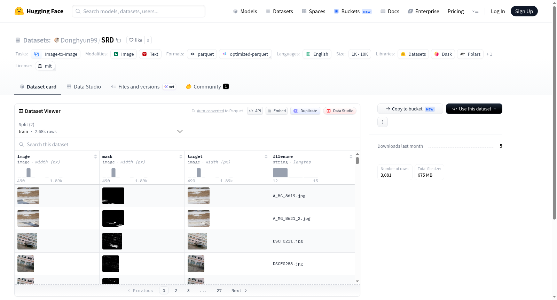
Task: Go to page 2 of the dataset viewer
Action: pyautogui.click(x=176, y=291)
